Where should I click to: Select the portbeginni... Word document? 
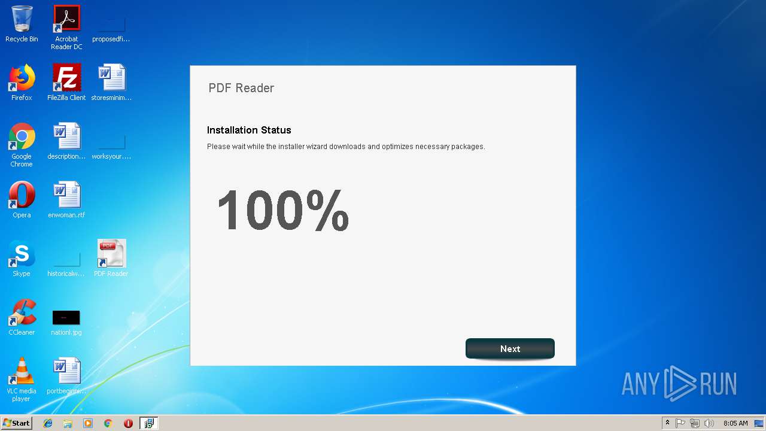pos(66,376)
